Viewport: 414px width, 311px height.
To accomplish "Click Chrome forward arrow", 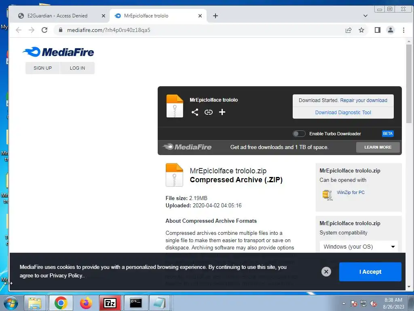I will 32,30.
